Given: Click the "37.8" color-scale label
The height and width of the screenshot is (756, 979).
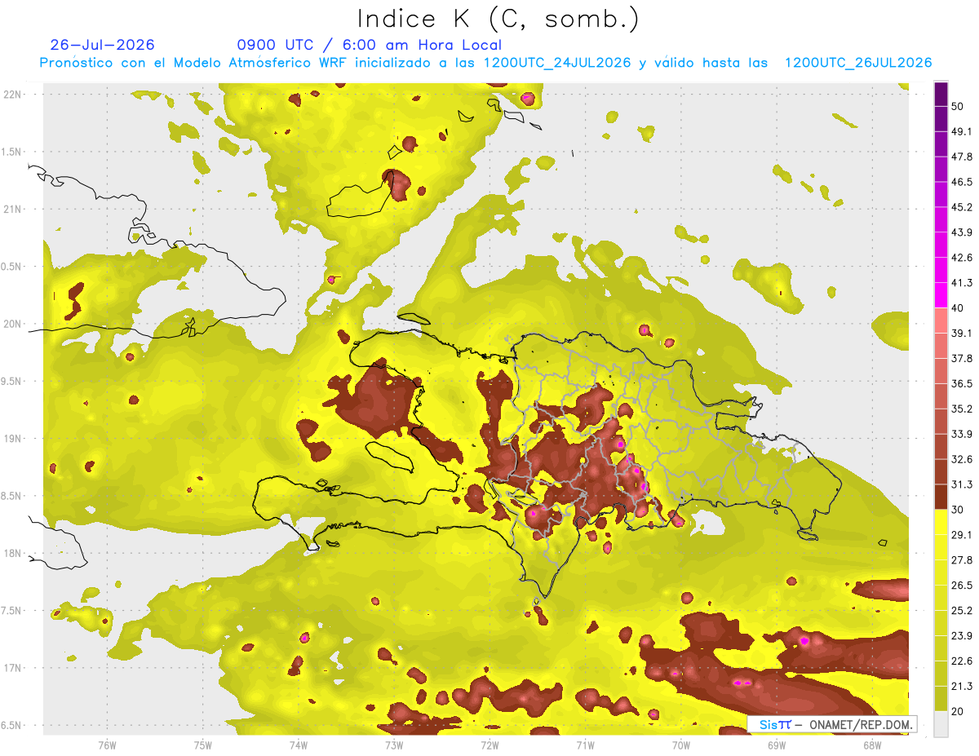Looking at the screenshot, I should 962,359.
